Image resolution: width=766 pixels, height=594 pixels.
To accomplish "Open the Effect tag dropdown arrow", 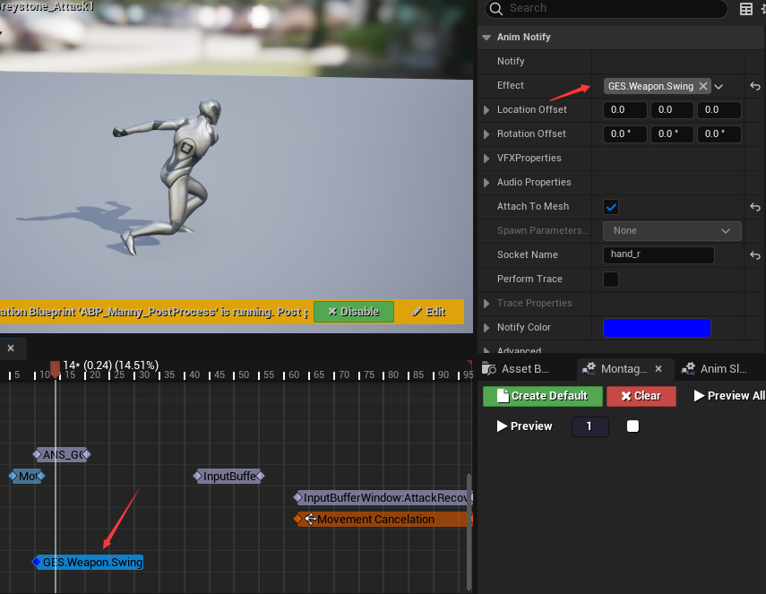I will (719, 87).
